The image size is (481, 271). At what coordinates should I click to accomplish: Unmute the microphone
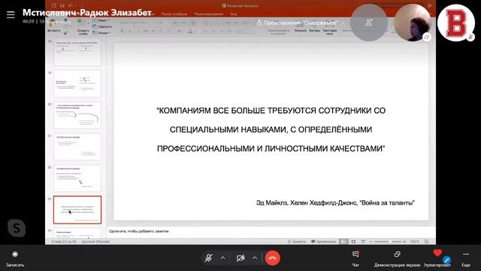tap(209, 257)
